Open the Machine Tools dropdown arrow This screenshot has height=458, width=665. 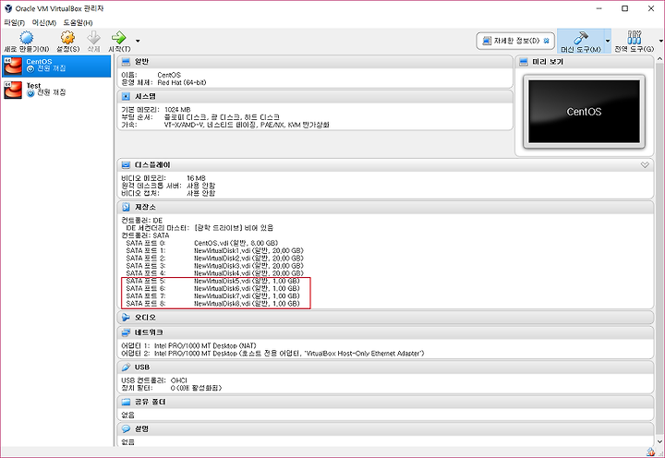click(608, 42)
